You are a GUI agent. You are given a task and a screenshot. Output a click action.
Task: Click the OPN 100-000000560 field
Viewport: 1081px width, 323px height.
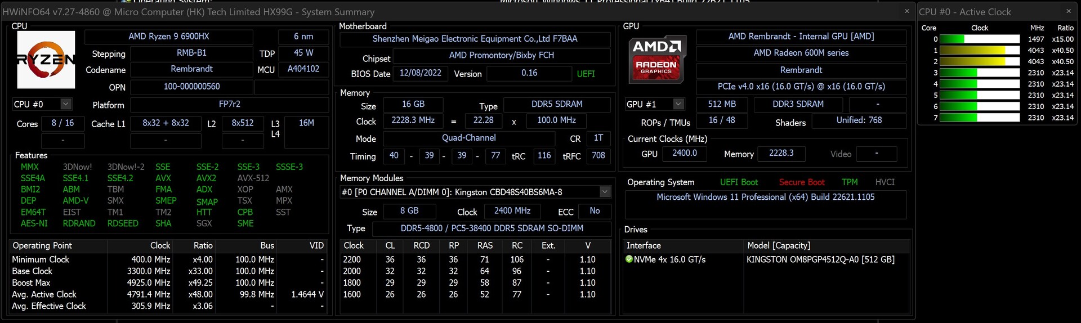tap(191, 87)
